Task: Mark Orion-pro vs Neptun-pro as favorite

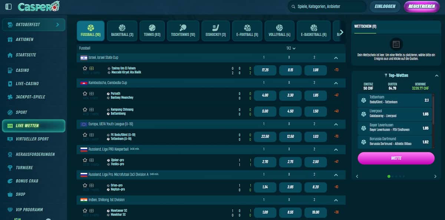Action: click(x=85, y=185)
